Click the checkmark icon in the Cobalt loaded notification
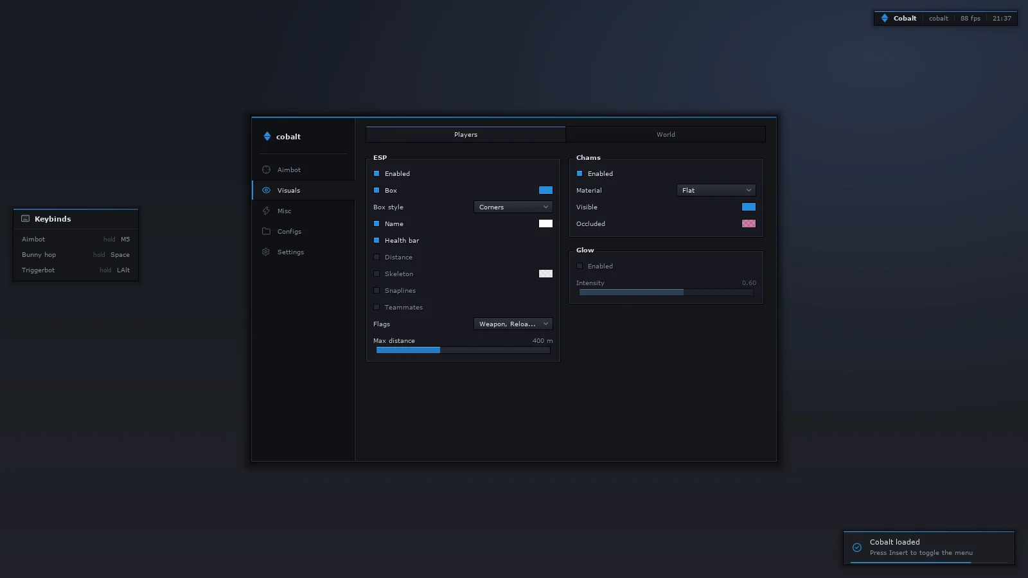The height and width of the screenshot is (578, 1028). 856,548
